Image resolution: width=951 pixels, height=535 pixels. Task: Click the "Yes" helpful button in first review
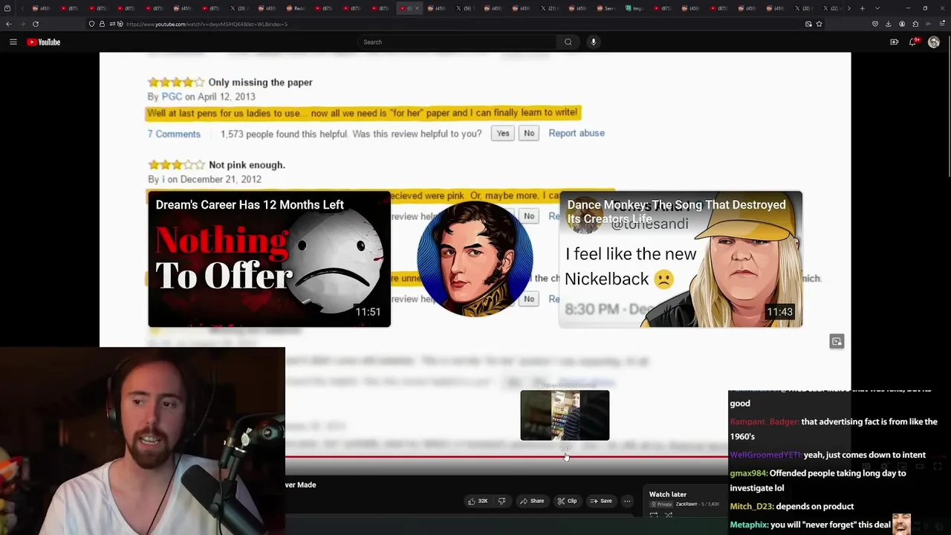pos(503,134)
